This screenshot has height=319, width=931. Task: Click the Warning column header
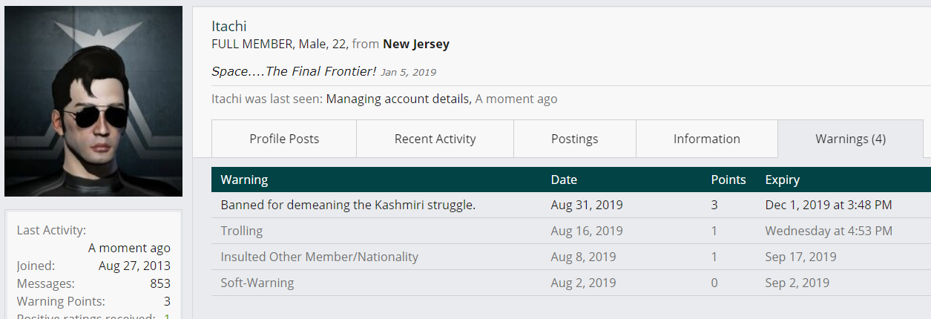[245, 180]
